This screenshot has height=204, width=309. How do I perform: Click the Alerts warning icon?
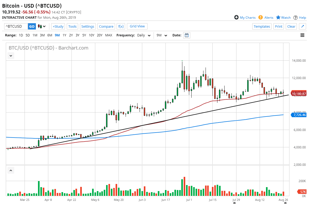click(x=261, y=17)
